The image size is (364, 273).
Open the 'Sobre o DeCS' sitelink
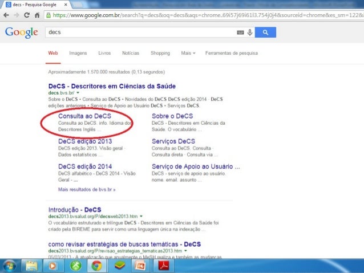coord(172,116)
